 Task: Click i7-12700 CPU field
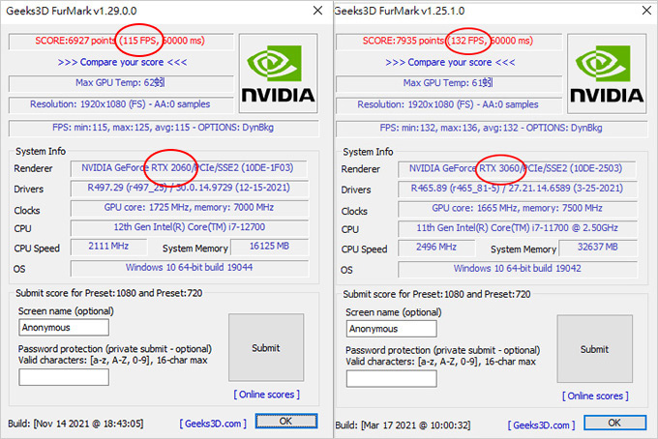(x=189, y=227)
